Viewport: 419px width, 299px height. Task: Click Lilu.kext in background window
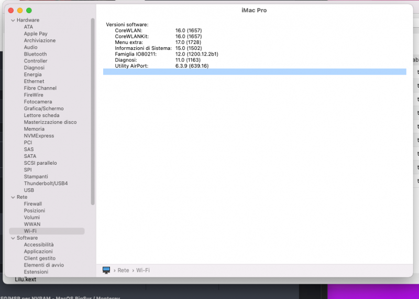(26, 280)
